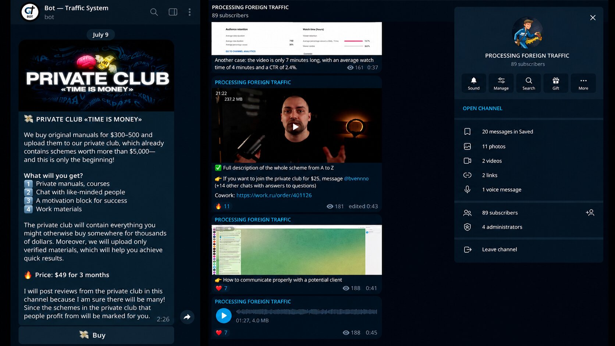The width and height of the screenshot is (615, 346).
Task: View the 89 subscribers list
Action: pyautogui.click(x=500, y=213)
